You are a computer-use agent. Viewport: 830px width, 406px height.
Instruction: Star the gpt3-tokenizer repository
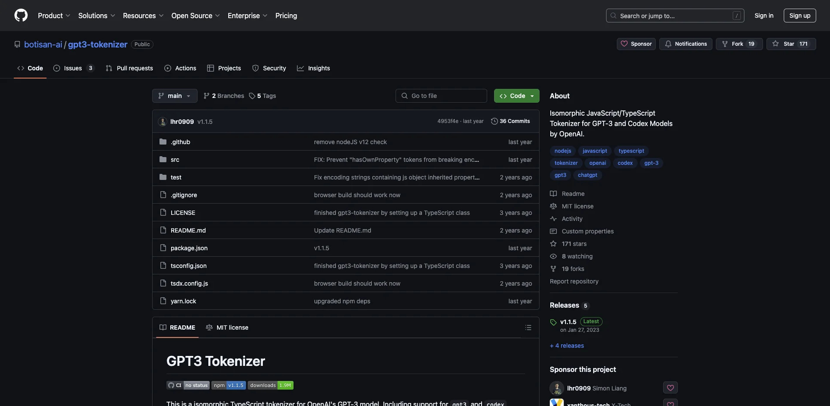tap(791, 44)
